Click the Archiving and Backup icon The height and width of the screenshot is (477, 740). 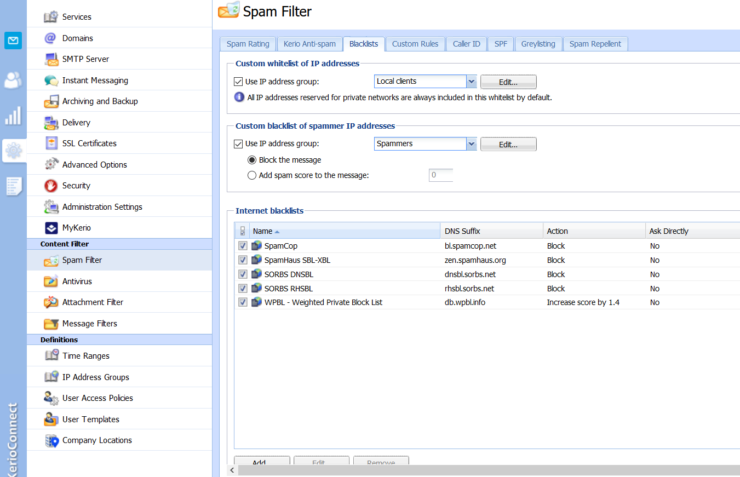click(x=51, y=101)
